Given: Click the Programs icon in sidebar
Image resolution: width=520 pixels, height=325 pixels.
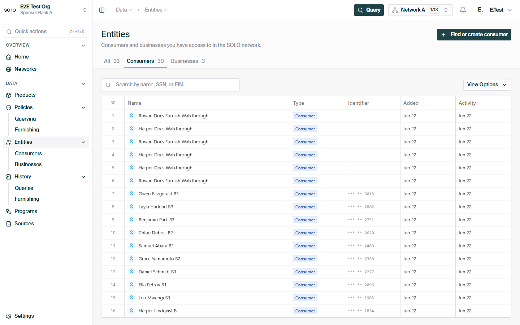Looking at the screenshot, I should pyautogui.click(x=9, y=212).
